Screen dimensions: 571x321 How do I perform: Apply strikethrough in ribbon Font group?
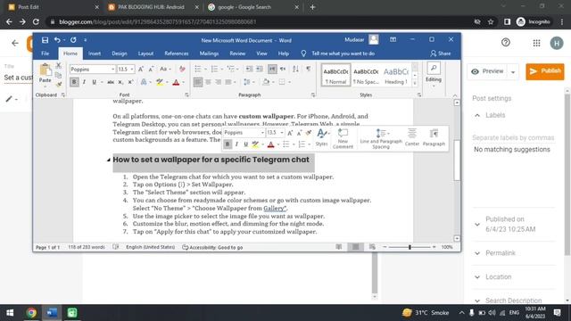[x=111, y=82]
